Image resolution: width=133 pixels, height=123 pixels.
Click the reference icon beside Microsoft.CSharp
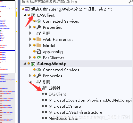[45, 106]
